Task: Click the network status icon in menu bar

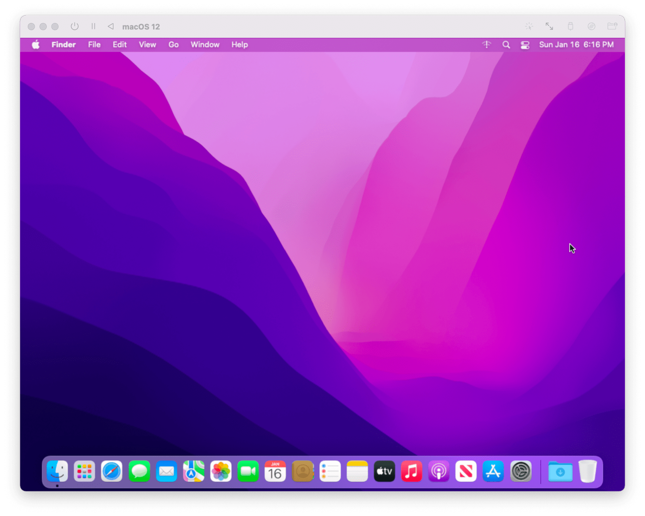Action: pyautogui.click(x=487, y=45)
